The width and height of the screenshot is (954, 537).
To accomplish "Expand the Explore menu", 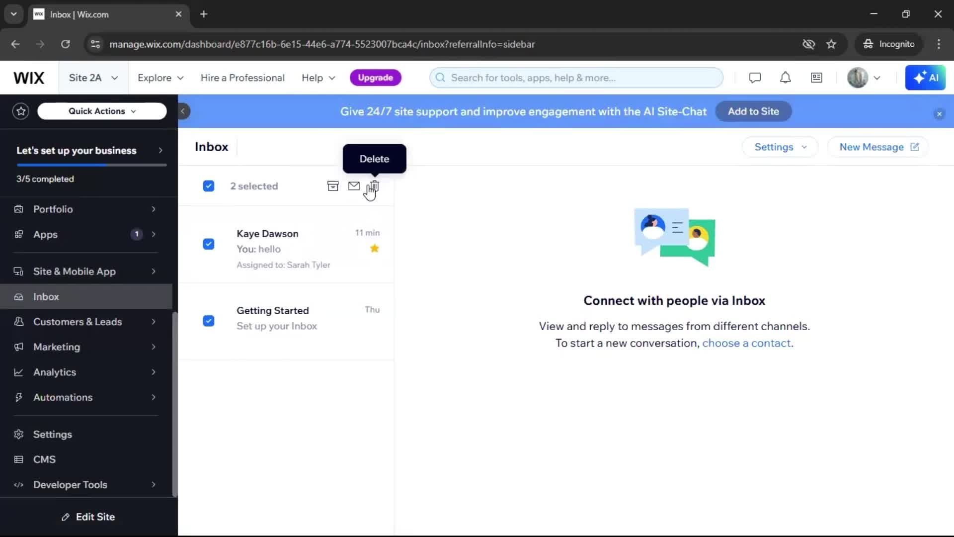I will (160, 78).
